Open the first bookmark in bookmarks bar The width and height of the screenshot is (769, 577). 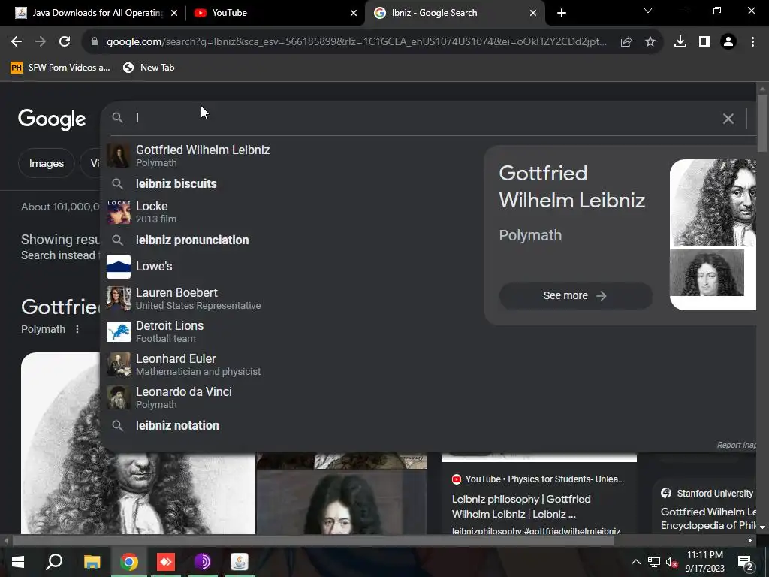(x=60, y=68)
